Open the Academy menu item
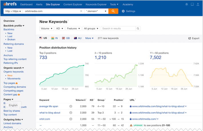 point(128,4)
